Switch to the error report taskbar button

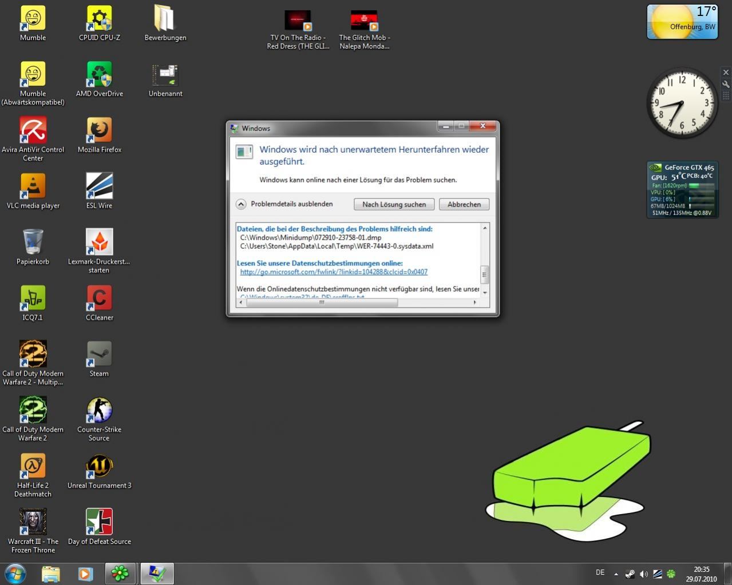point(157,574)
